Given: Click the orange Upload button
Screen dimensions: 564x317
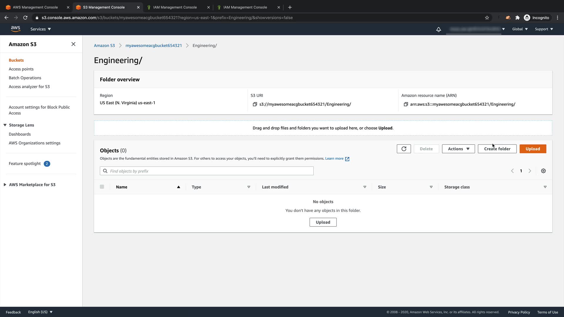Looking at the screenshot, I should [533, 149].
